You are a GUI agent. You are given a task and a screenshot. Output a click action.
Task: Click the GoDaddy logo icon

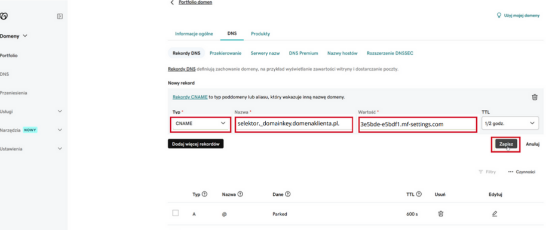pyautogui.click(x=4, y=16)
